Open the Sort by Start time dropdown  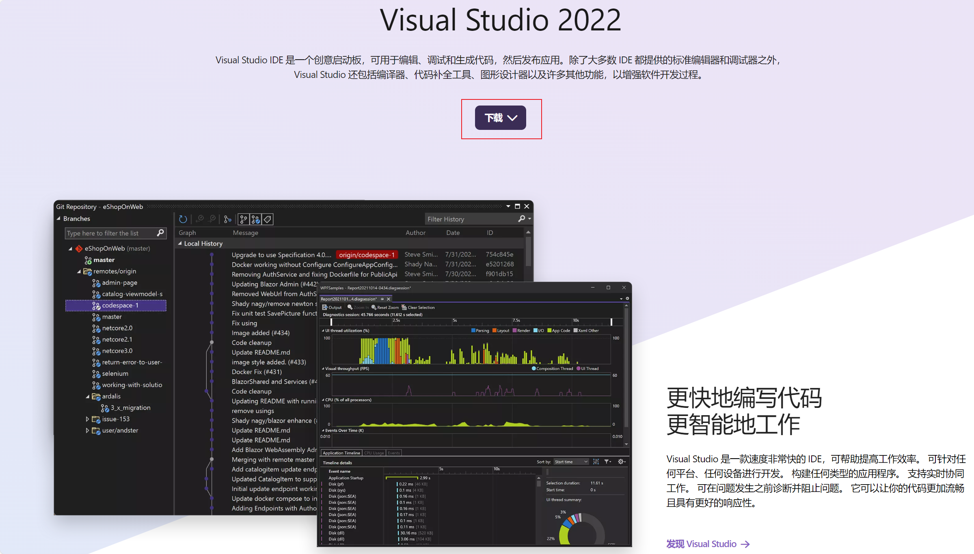tap(571, 461)
